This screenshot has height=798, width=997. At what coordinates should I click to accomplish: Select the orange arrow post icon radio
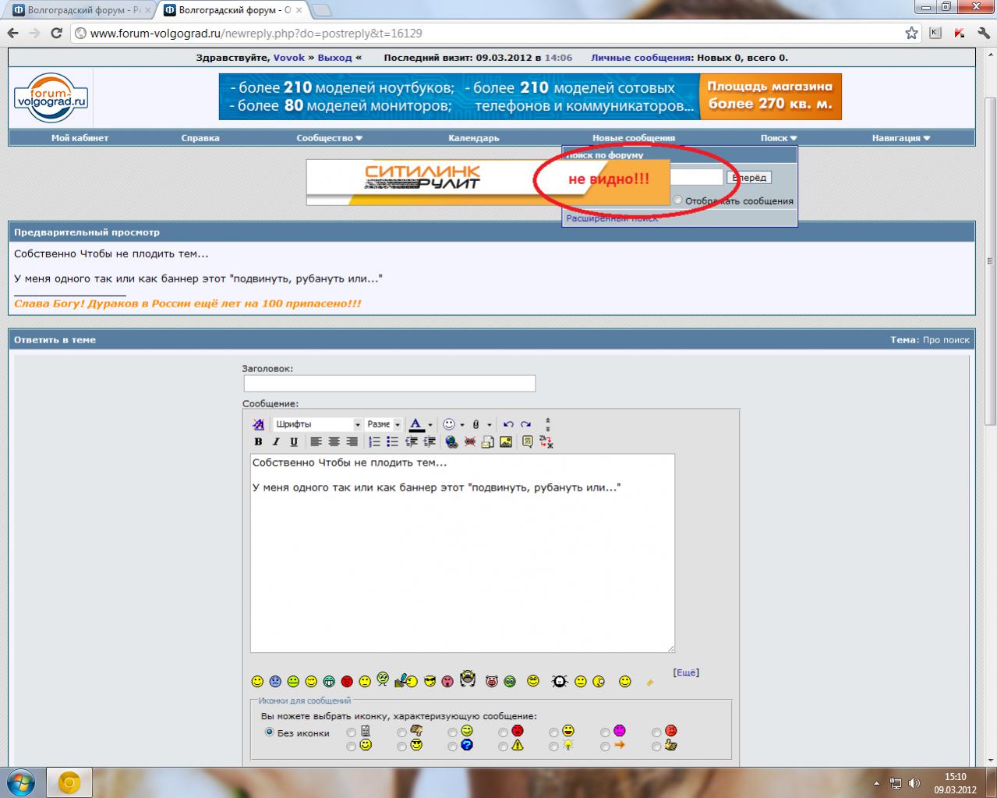click(x=604, y=747)
